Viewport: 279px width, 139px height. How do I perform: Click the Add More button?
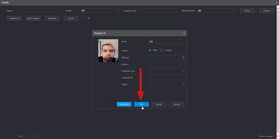coord(124,104)
